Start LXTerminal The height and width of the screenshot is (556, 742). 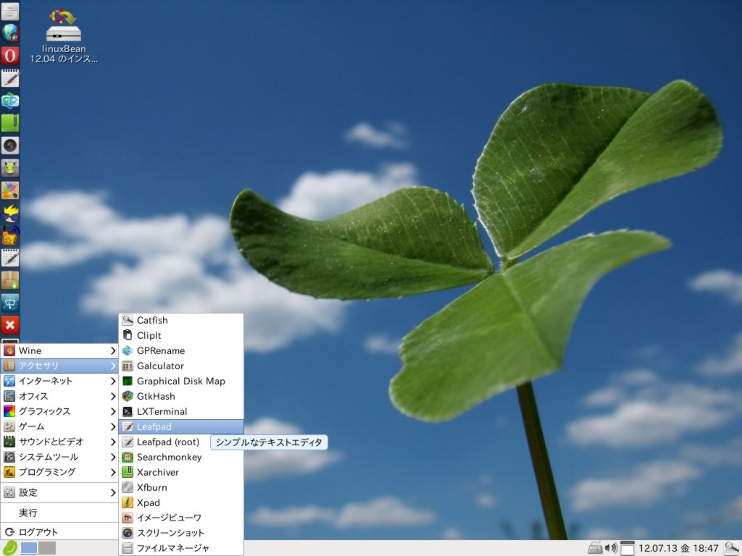181,411
